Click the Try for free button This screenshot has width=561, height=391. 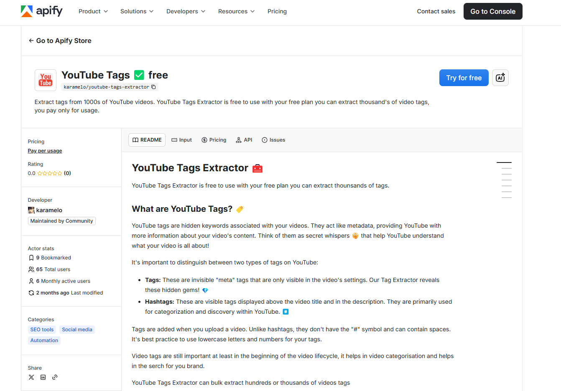(464, 78)
